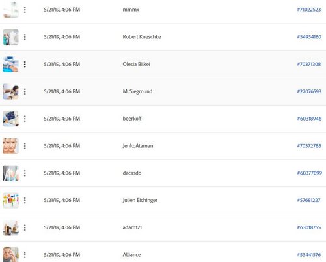Open asset link #57681227

click(x=308, y=200)
